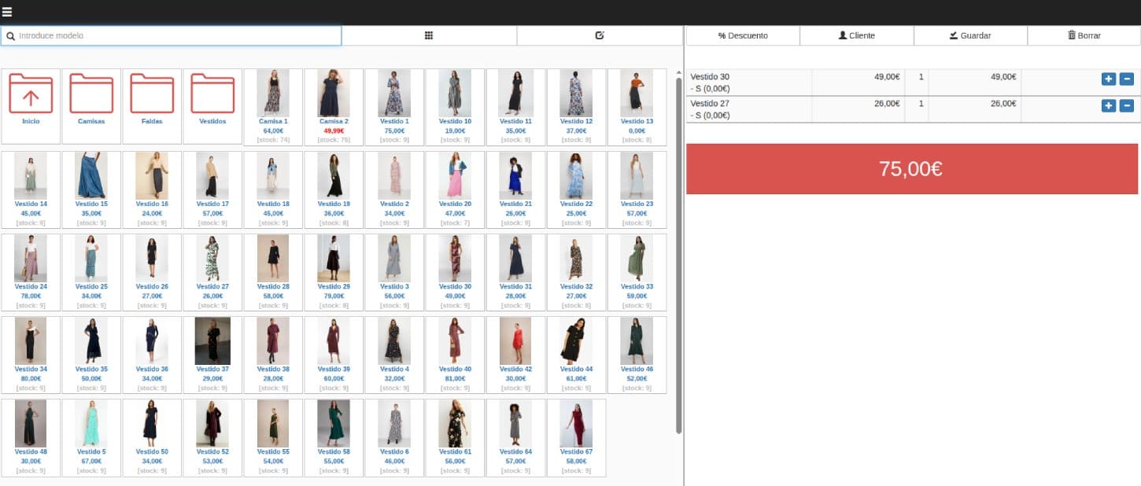The image size is (1141, 486).
Task: Open the Vestidos folder
Action: coord(212,94)
